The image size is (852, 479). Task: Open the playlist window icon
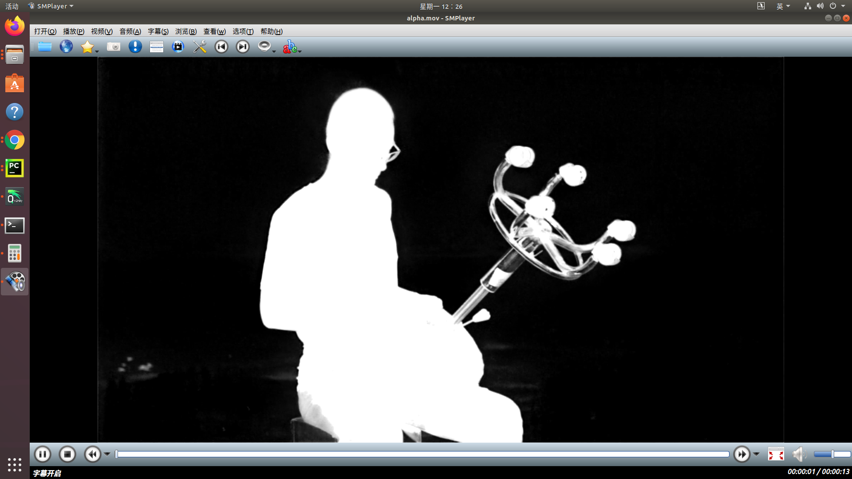[x=156, y=47]
